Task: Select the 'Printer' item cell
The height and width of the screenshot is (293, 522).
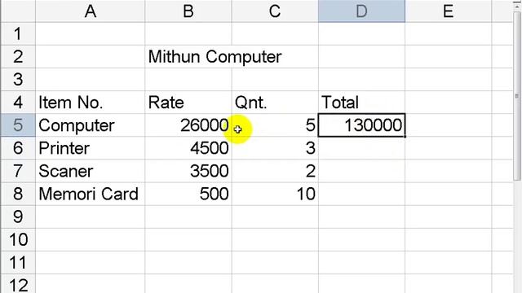Action: coord(91,148)
